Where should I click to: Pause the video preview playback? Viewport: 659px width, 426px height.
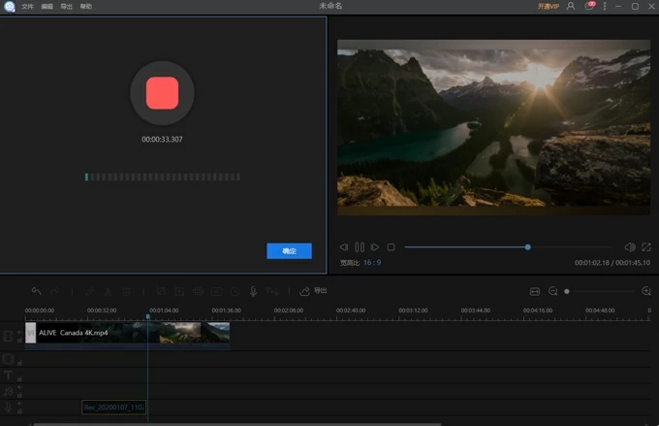pos(360,247)
